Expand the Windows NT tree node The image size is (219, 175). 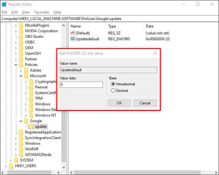click(26, 115)
